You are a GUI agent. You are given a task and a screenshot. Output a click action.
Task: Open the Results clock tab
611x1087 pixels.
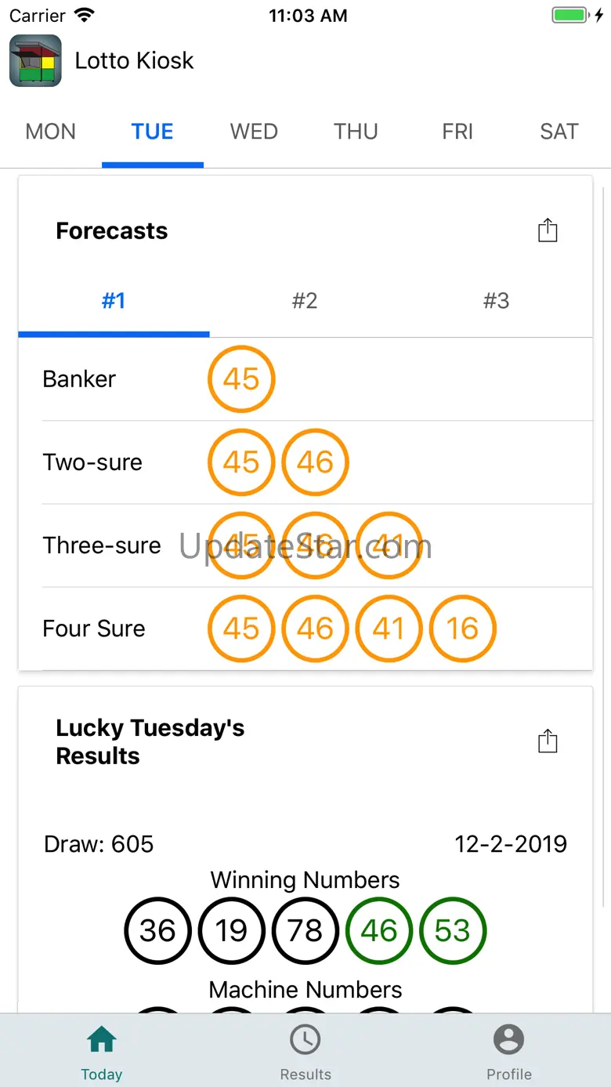click(x=305, y=1051)
